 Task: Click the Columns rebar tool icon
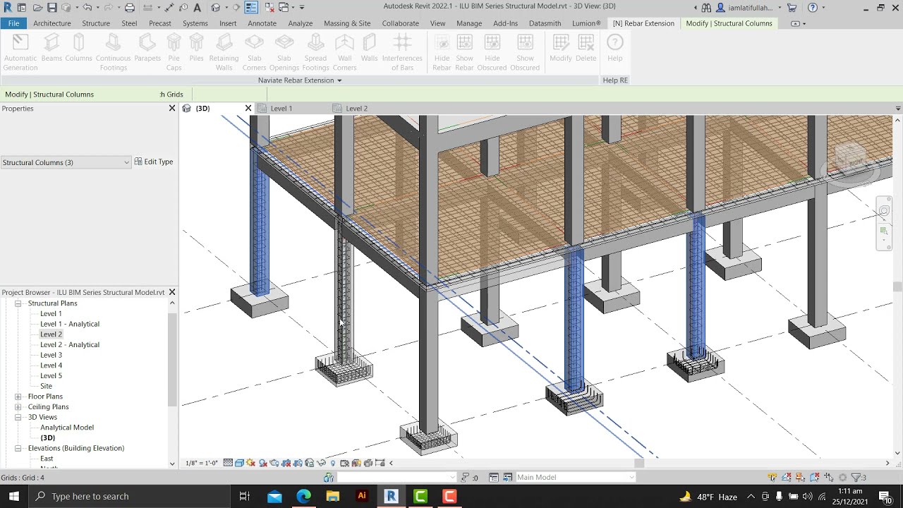[79, 48]
